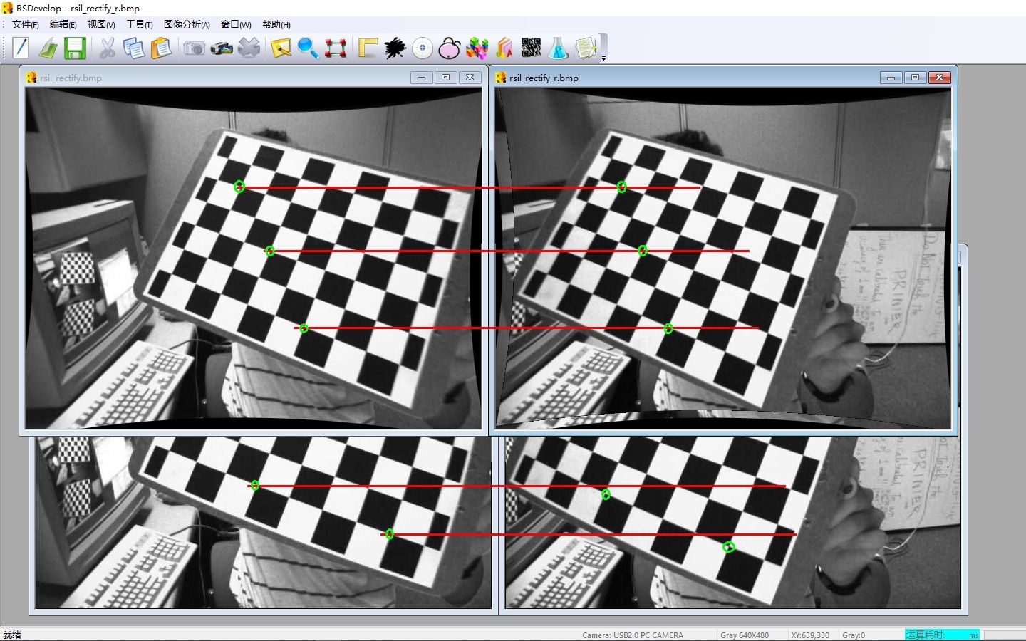Select the red rectangle region tool
Image resolution: width=1026 pixels, height=641 pixels.
336,48
